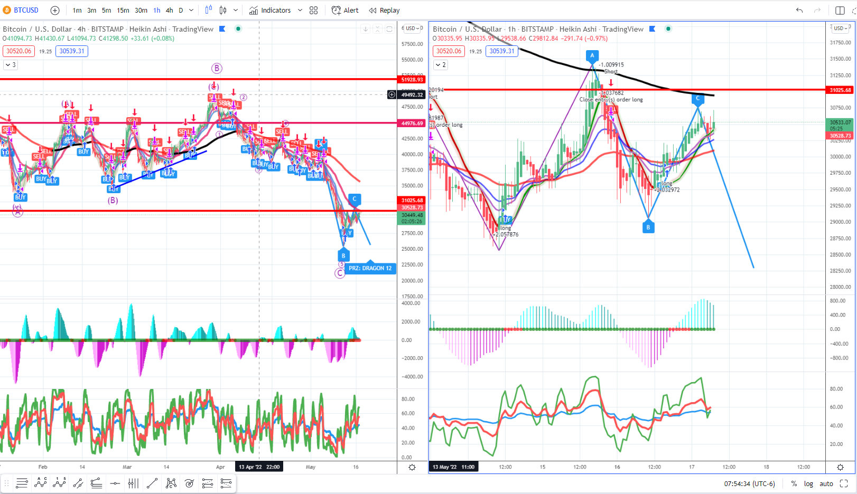Select the Fib channel drawing tool
Image resolution: width=857 pixels, height=494 pixels.
tap(96, 483)
